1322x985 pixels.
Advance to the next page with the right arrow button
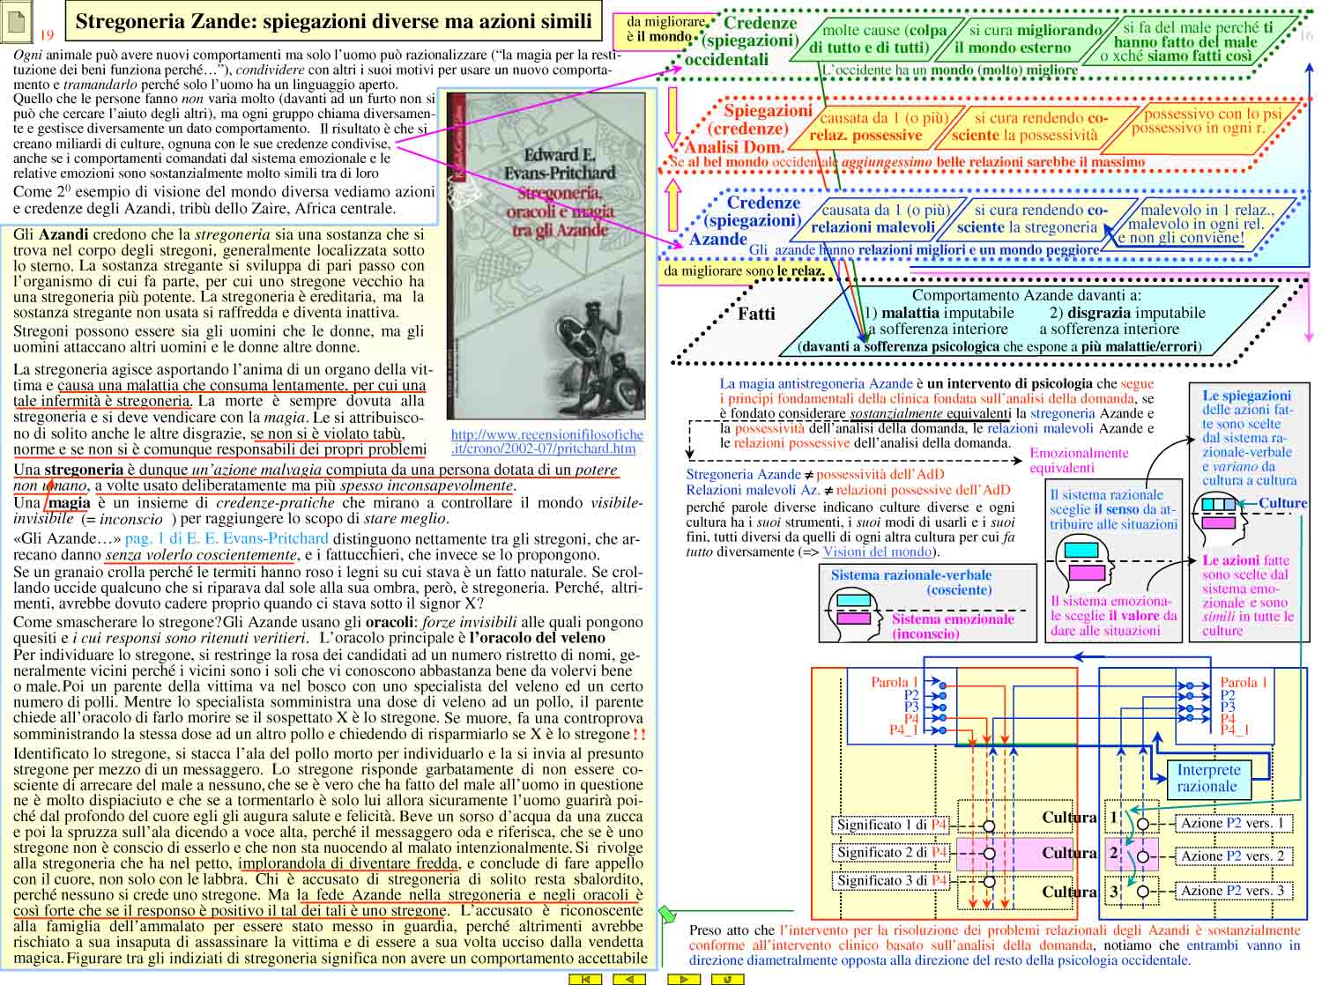tap(684, 979)
